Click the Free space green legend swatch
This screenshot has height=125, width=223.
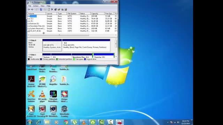click(x=74, y=59)
